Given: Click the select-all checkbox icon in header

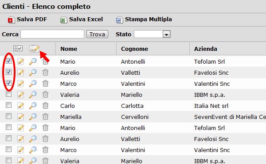Looking at the screenshot, I should (18, 49).
